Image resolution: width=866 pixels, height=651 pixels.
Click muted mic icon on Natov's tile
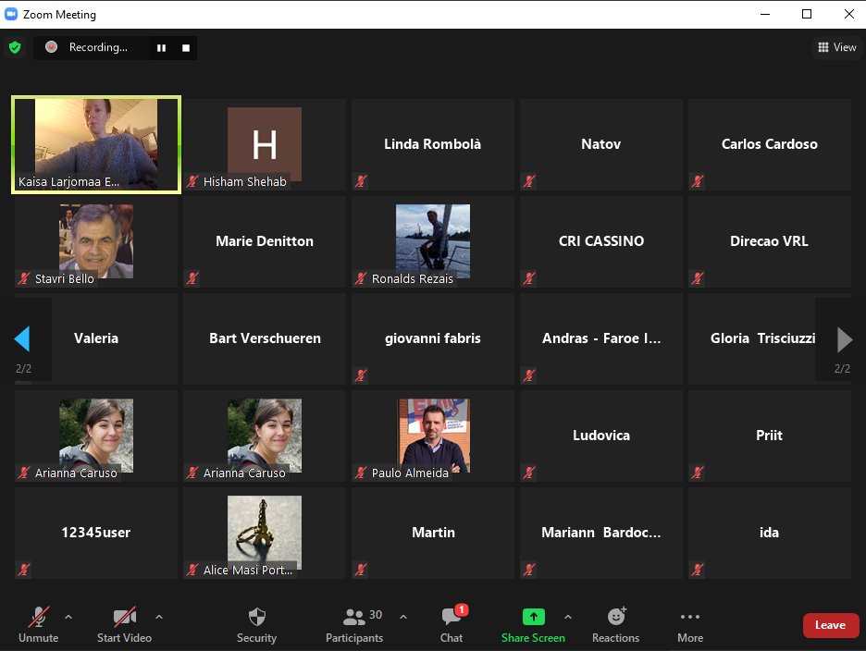coord(529,181)
